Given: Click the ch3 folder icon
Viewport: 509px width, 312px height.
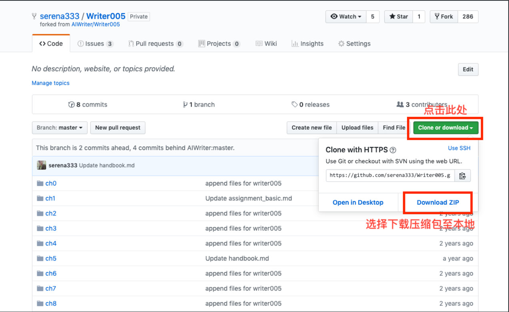Looking at the screenshot, I should point(40,228).
